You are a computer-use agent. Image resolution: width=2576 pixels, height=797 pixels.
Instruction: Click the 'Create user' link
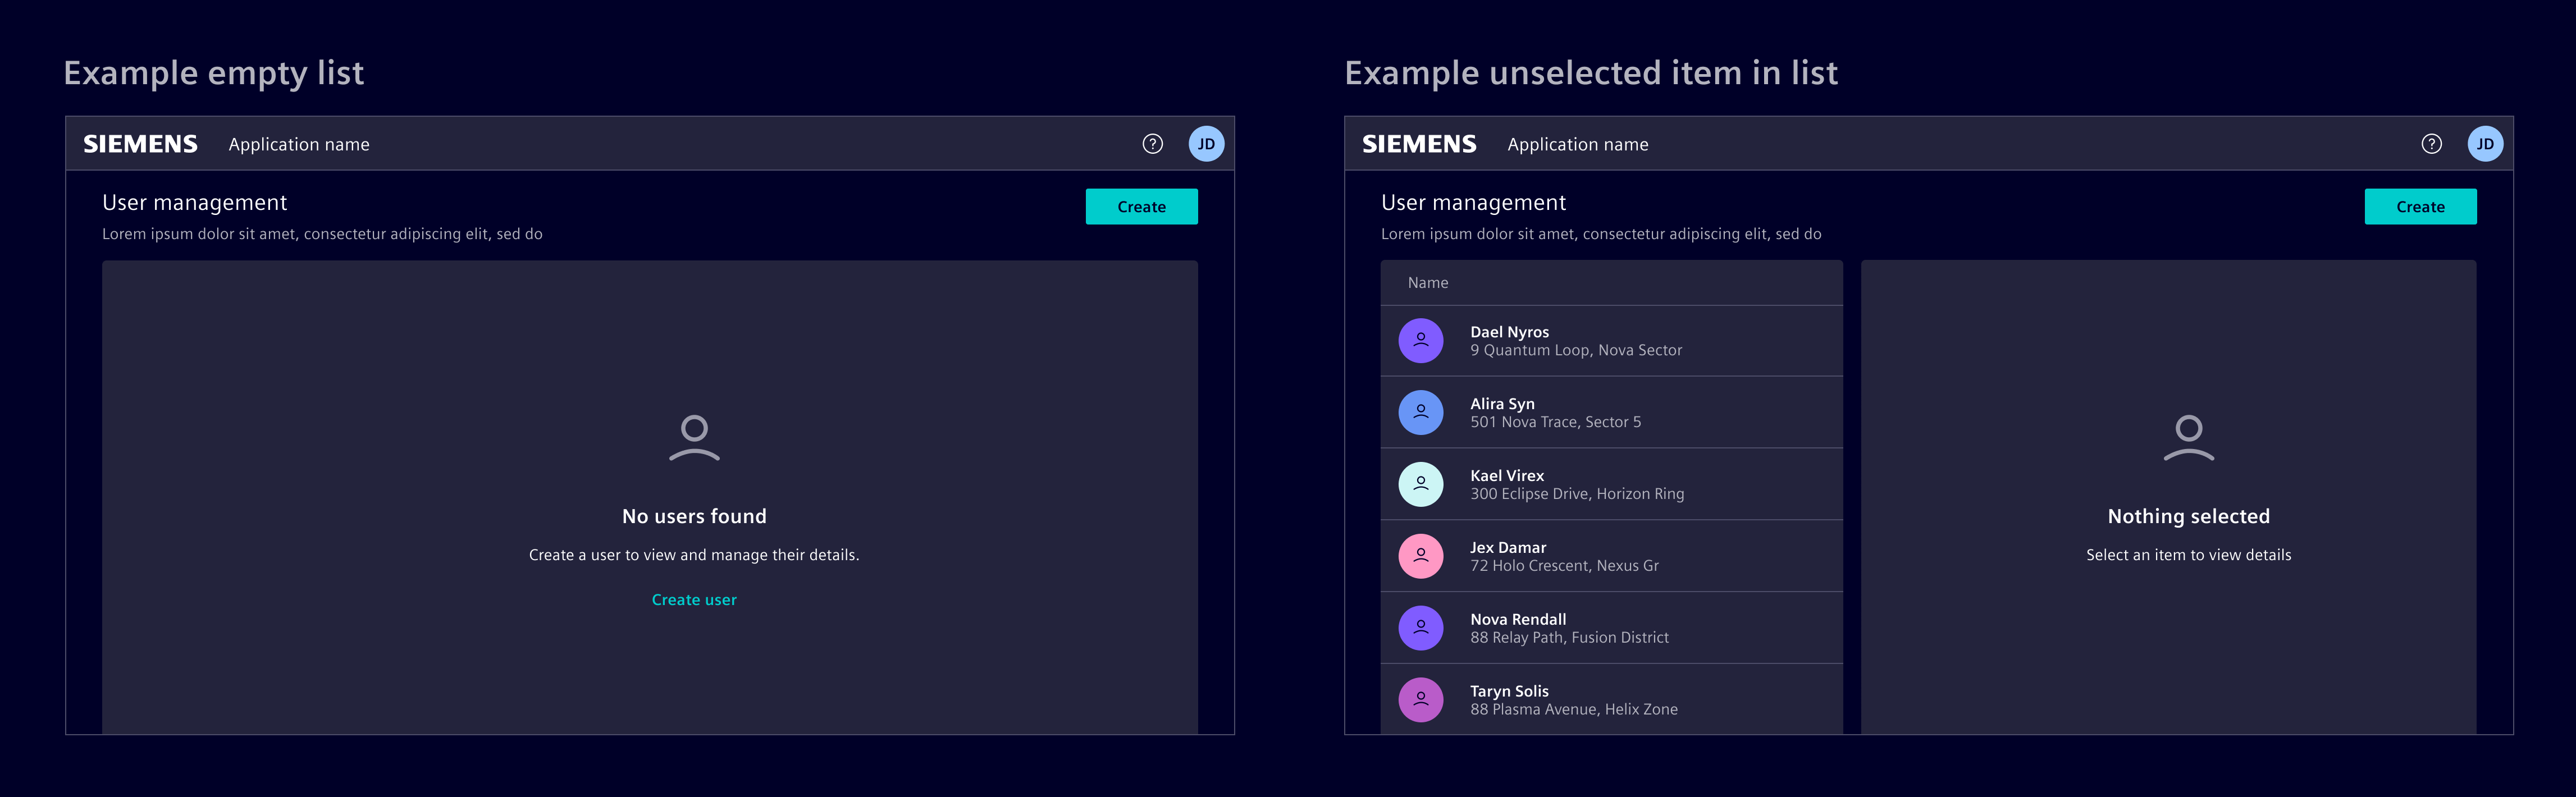click(x=693, y=599)
